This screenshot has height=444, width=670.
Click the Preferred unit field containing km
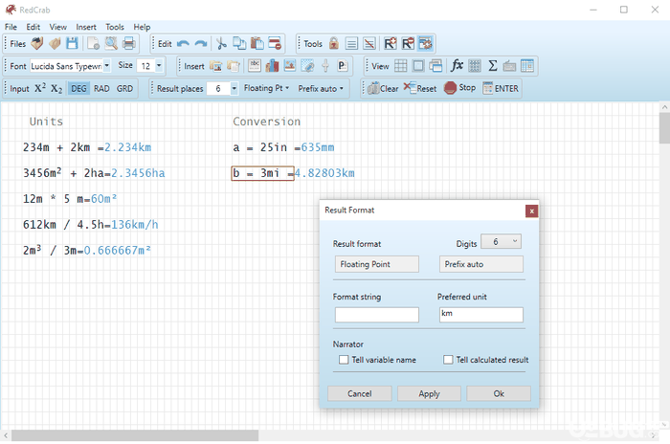480,315
